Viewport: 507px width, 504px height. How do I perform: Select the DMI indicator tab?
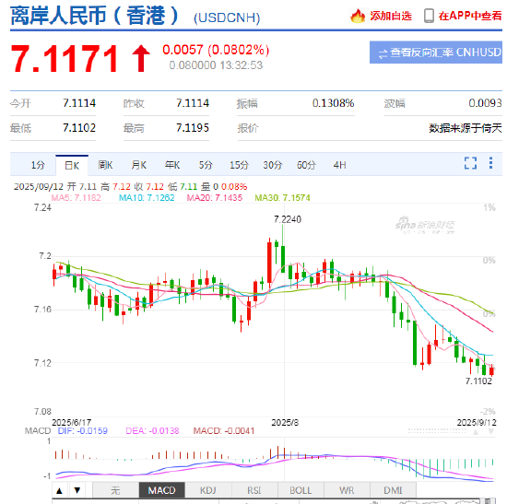click(394, 490)
